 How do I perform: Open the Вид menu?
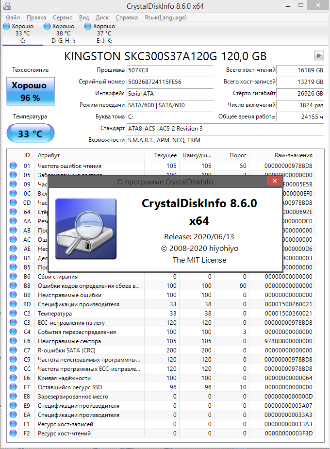(84, 17)
